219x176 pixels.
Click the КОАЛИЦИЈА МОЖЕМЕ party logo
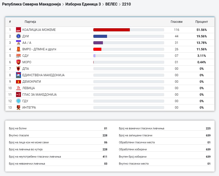(x=18, y=30)
